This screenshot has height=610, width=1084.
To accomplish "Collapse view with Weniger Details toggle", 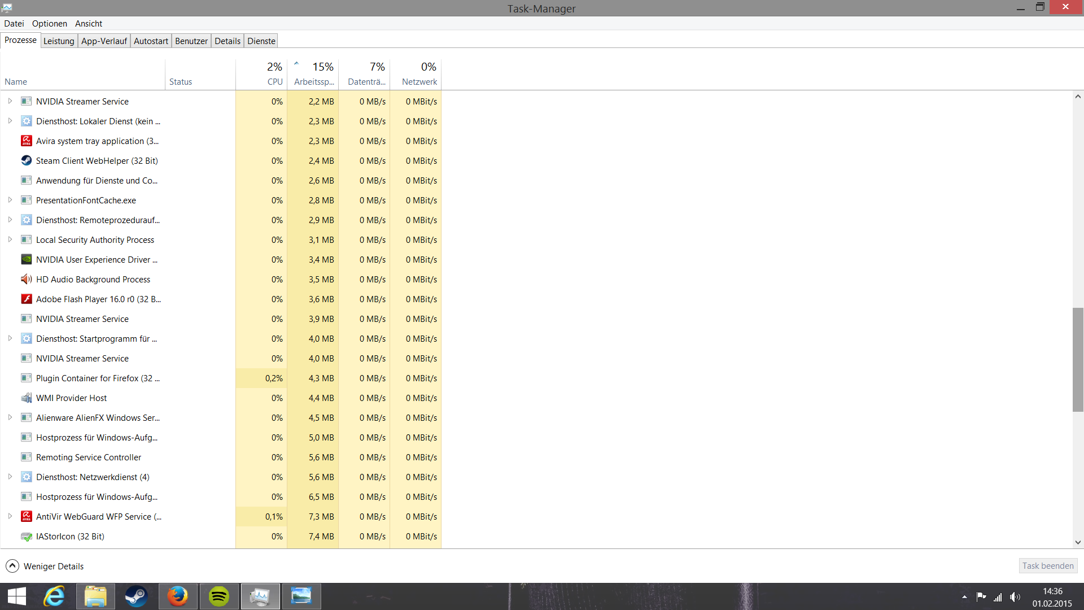I will pyautogui.click(x=12, y=566).
